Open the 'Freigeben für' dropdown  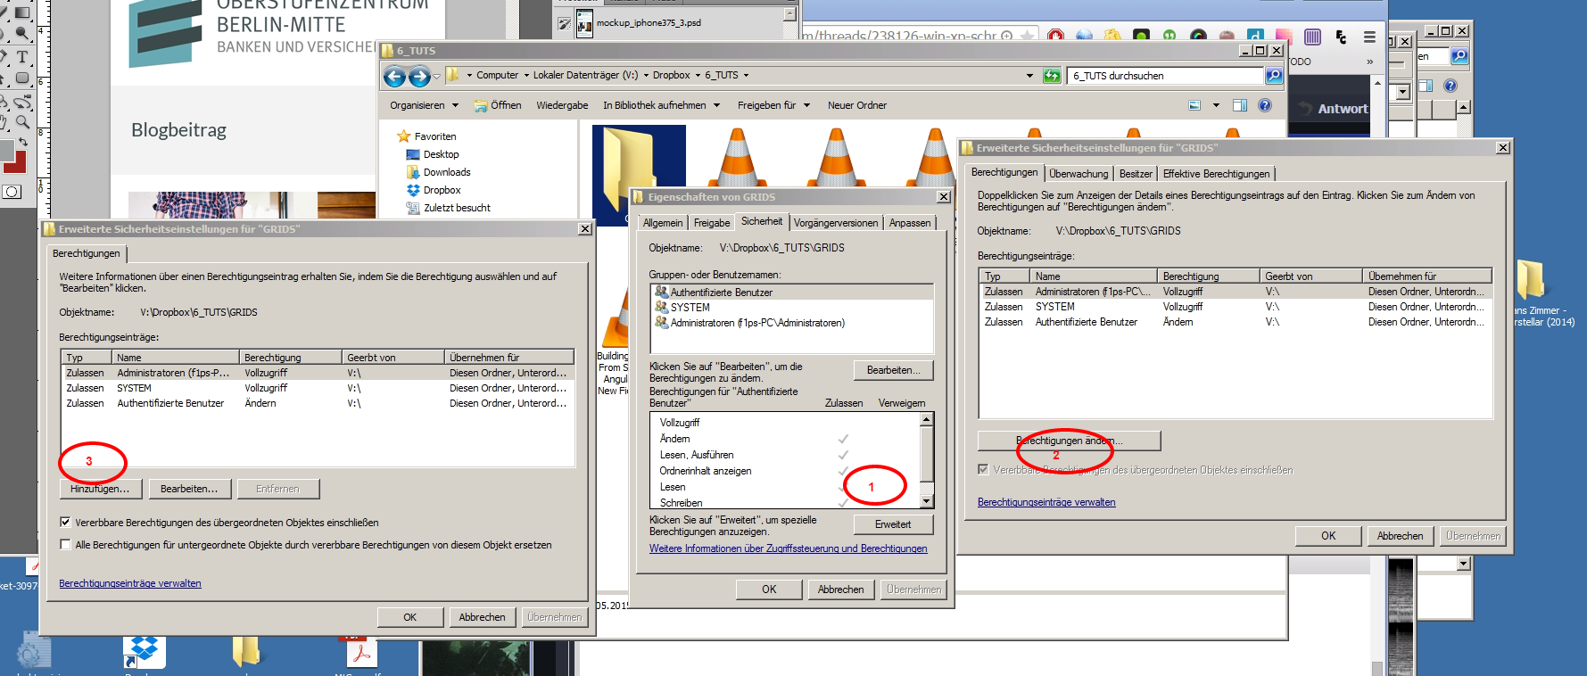point(773,105)
